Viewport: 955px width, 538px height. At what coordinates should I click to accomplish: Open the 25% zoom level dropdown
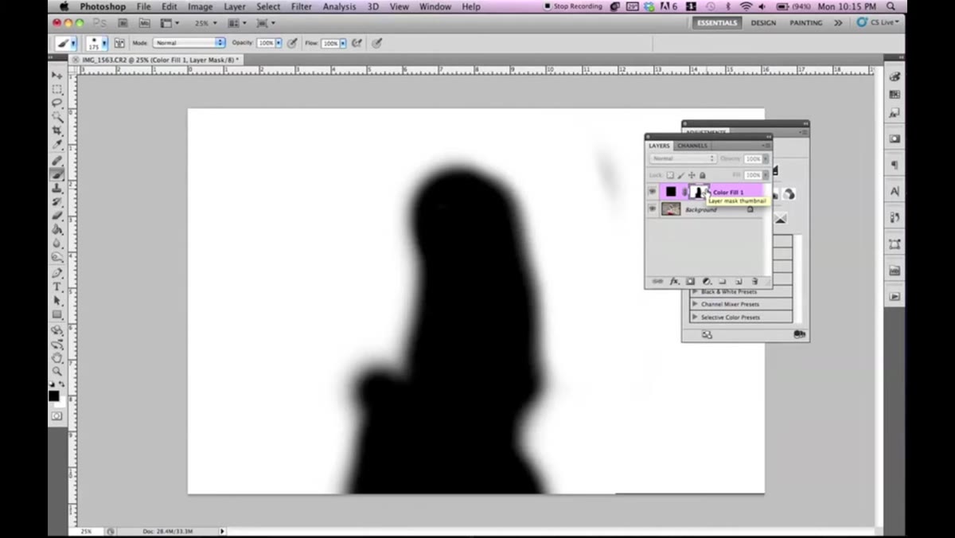[205, 23]
